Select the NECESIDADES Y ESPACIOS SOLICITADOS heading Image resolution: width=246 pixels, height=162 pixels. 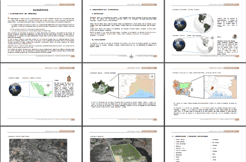(x=190, y=136)
